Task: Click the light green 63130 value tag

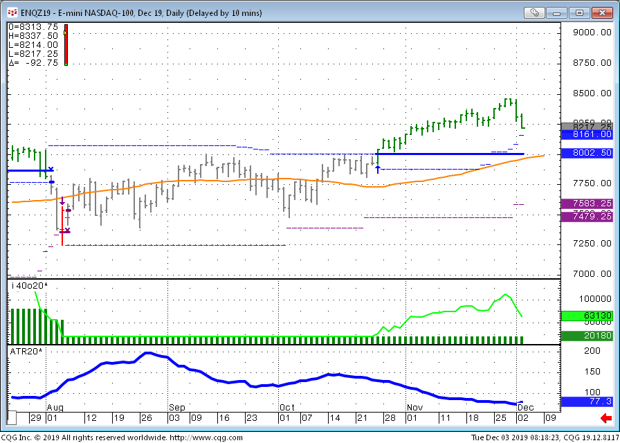Action: [587, 316]
